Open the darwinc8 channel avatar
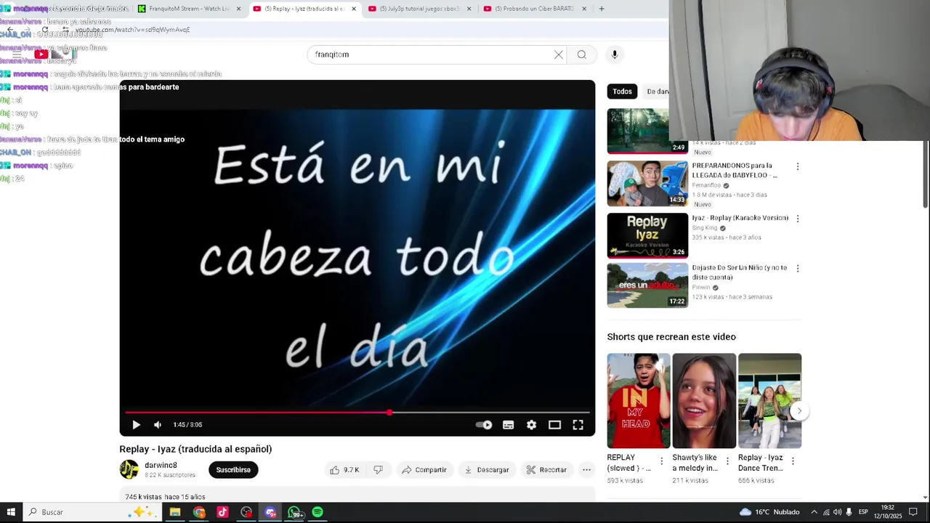Image resolution: width=930 pixels, height=523 pixels. pos(129,469)
